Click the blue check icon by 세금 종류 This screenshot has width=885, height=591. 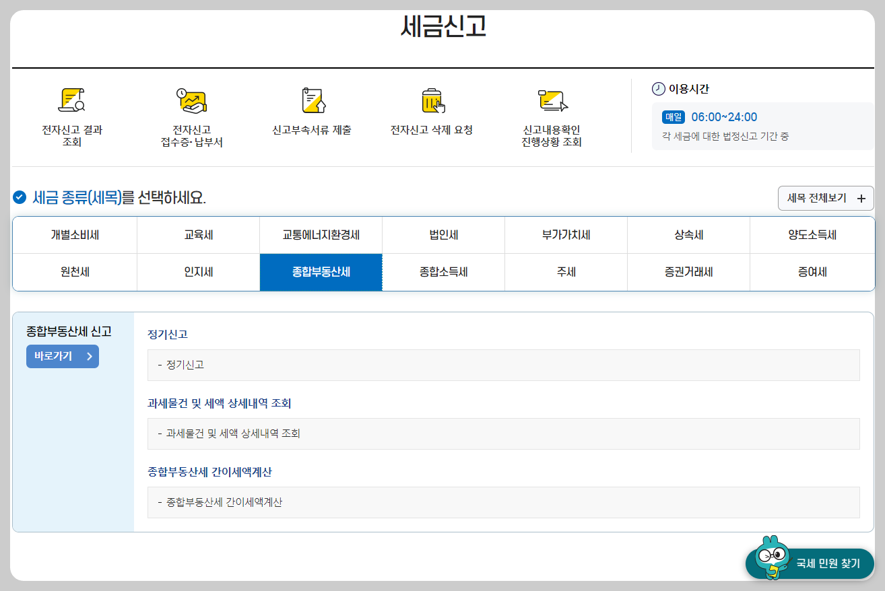(20, 198)
